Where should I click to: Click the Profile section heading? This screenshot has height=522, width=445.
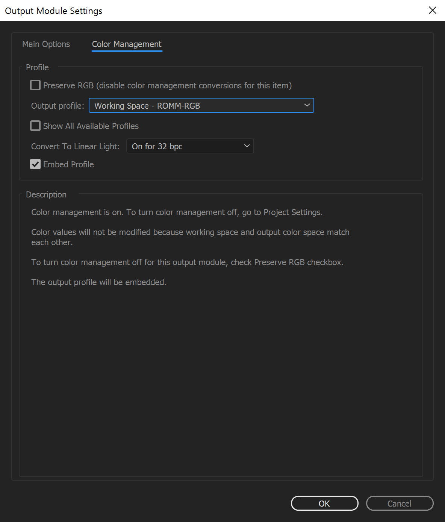37,67
